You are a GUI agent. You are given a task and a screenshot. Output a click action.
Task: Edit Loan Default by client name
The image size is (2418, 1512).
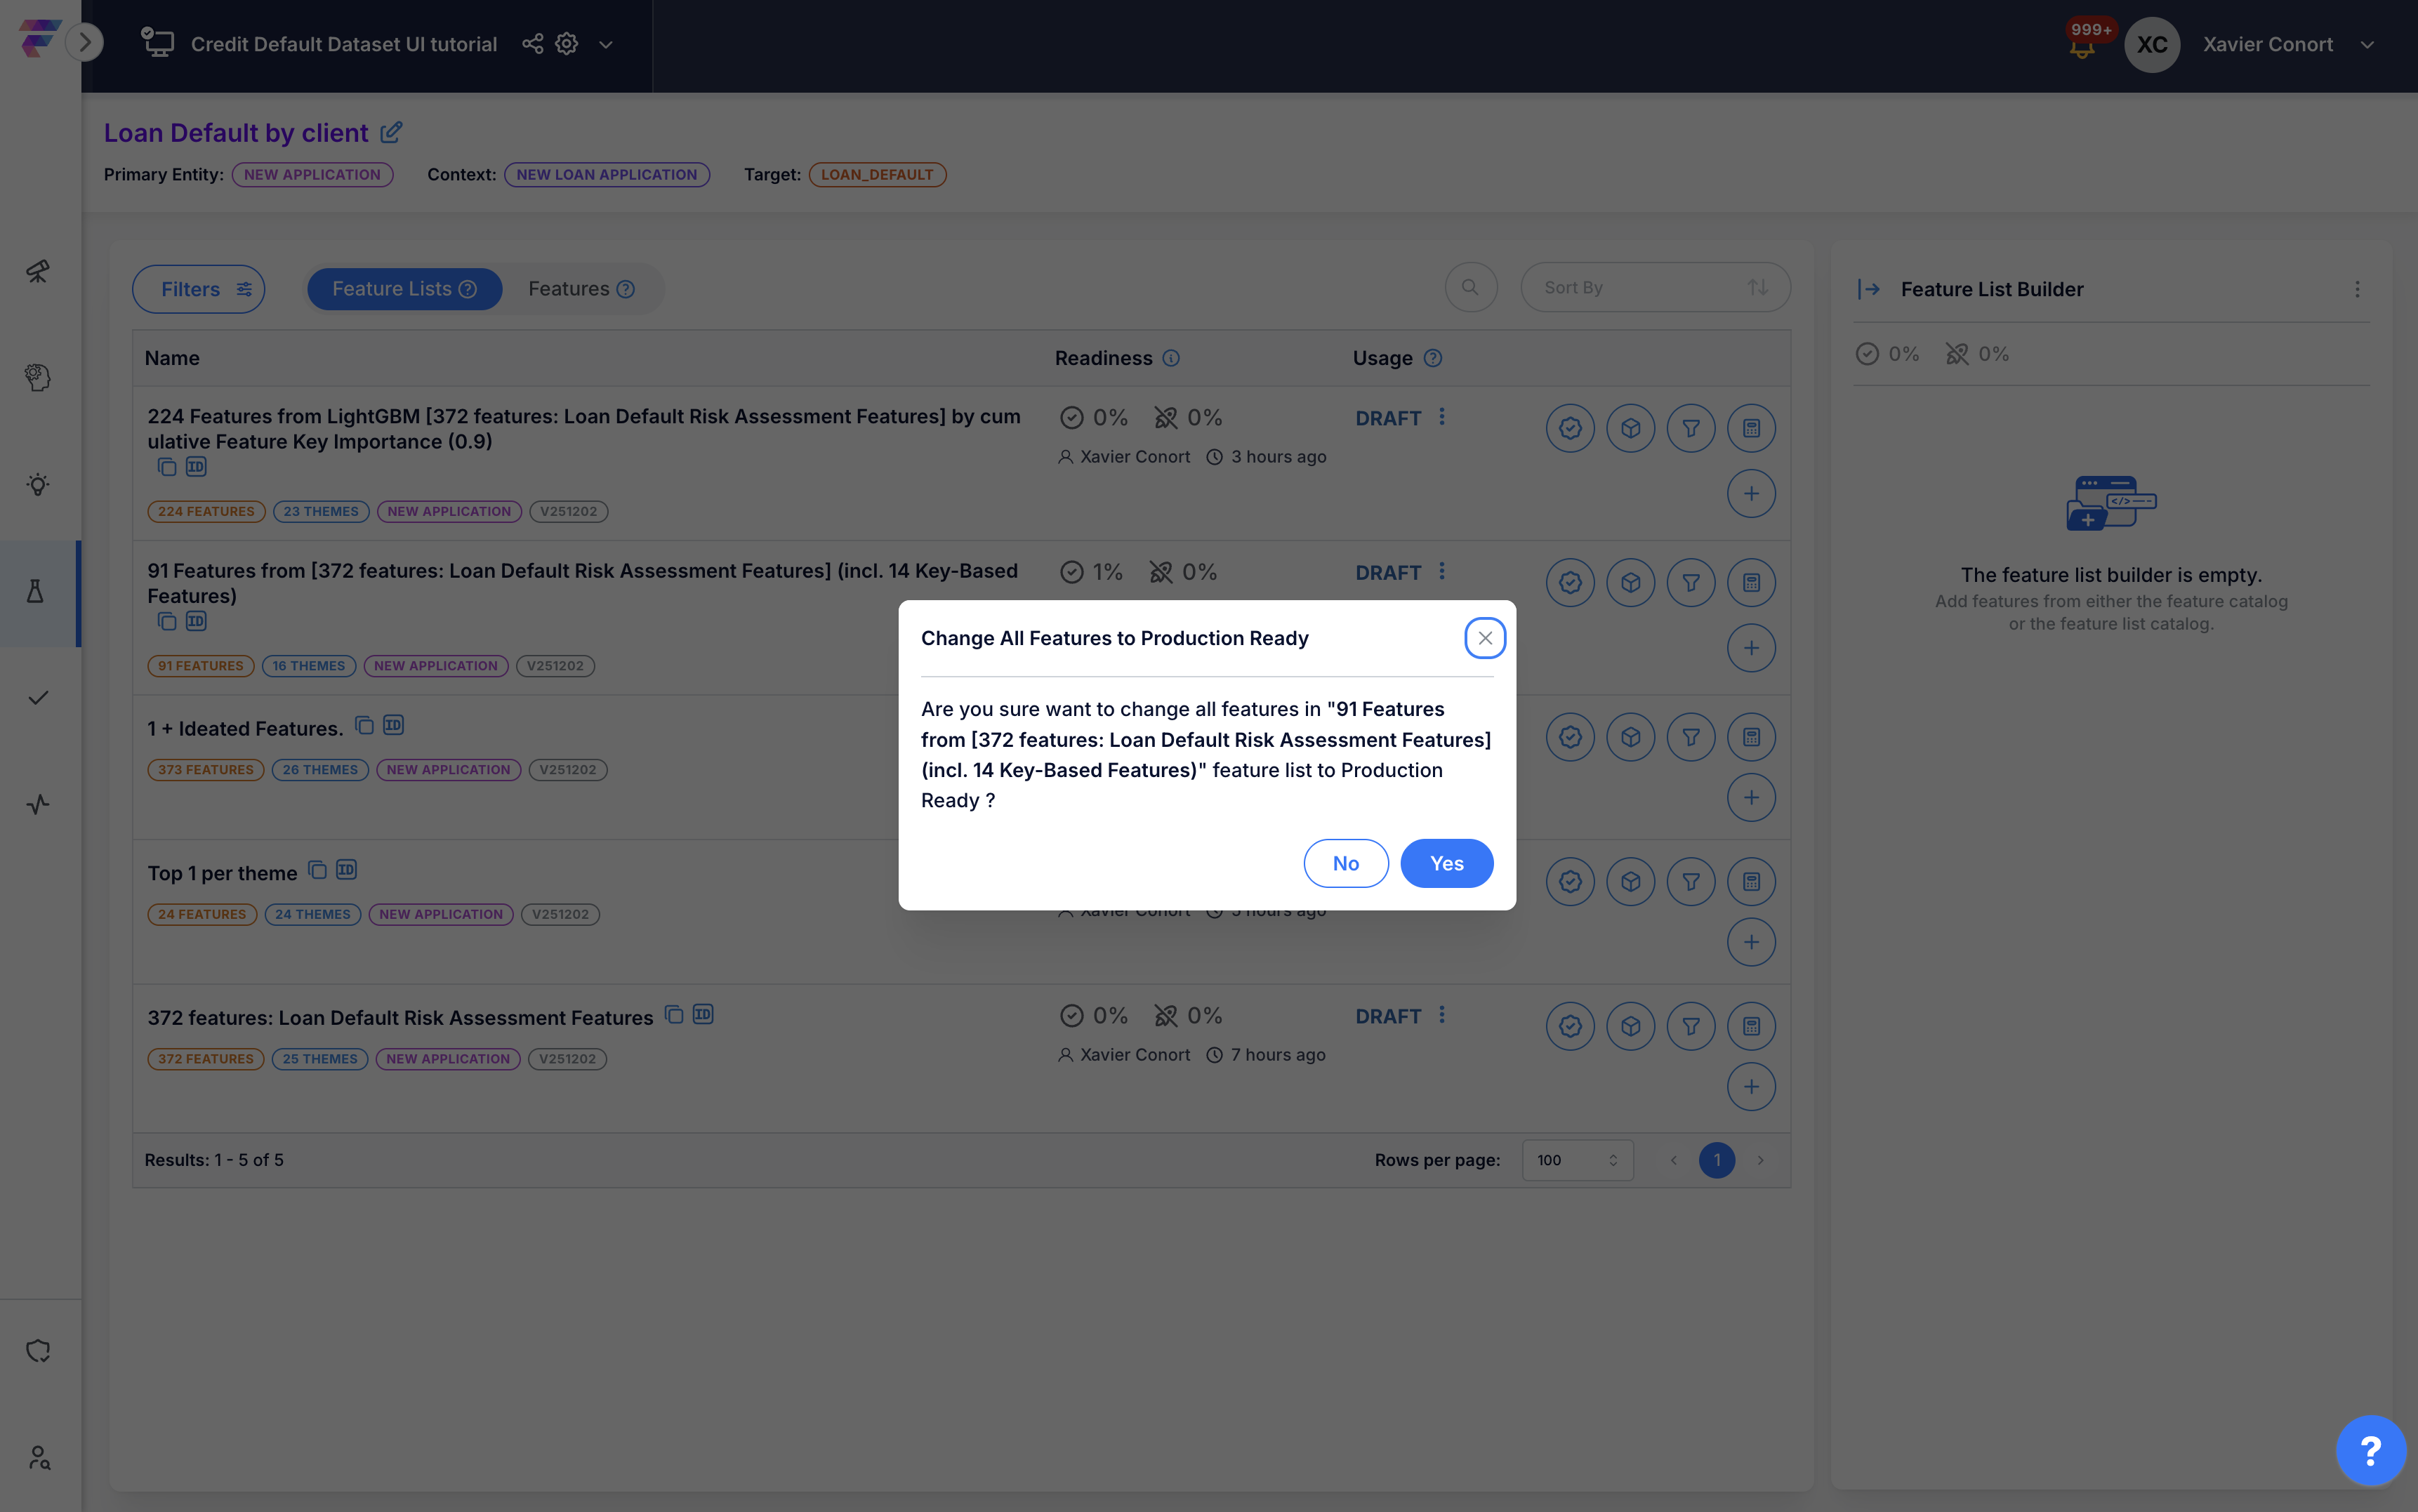pyautogui.click(x=391, y=132)
